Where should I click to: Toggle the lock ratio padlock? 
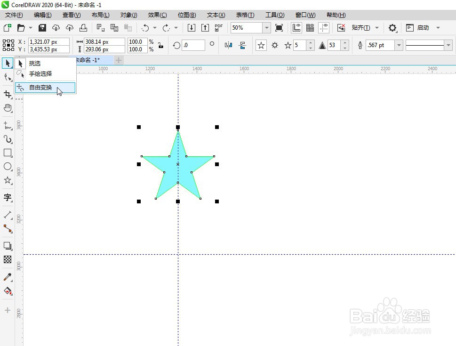coord(160,45)
